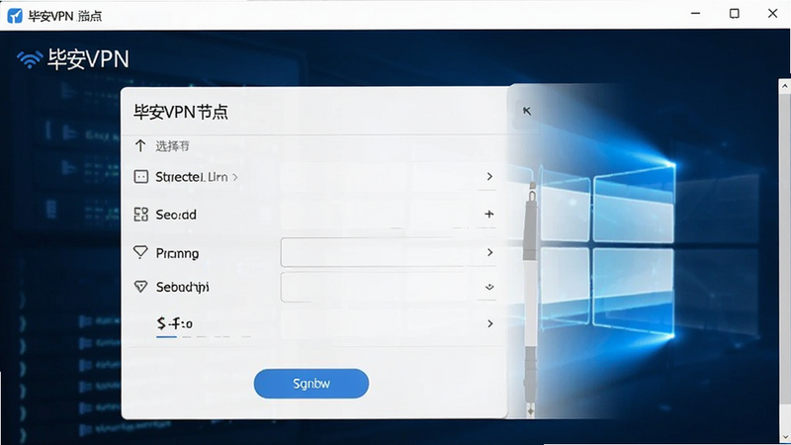791x445 pixels.
Task: Click the square icon beside Strrectel Lirn
Action: [140, 177]
